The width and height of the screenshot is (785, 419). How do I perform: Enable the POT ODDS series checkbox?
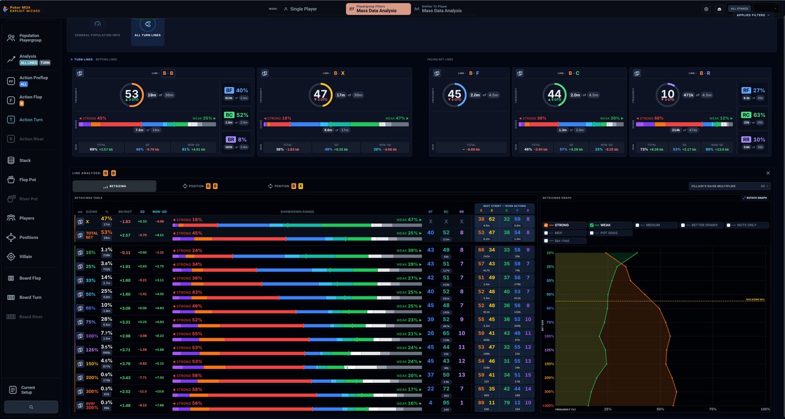pos(592,232)
